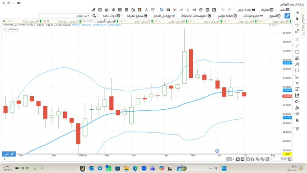Open أسبوع interval dropdown

click(x=275, y=16)
